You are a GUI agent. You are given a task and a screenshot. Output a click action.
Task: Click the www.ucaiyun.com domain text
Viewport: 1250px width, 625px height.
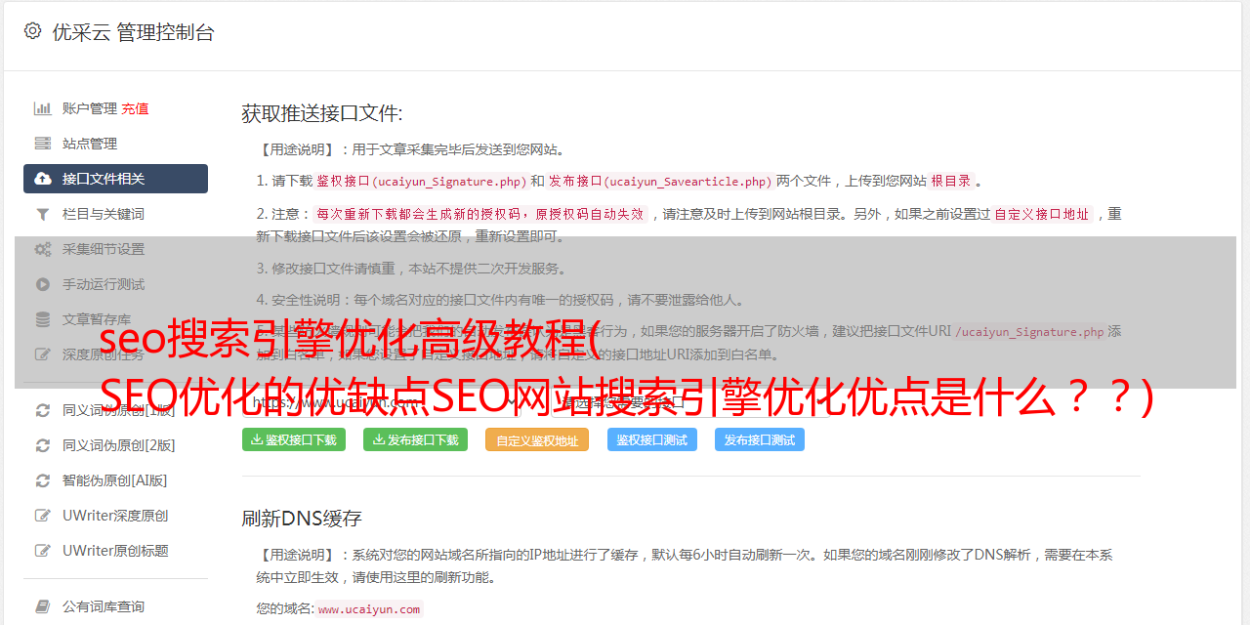pyautogui.click(x=369, y=609)
